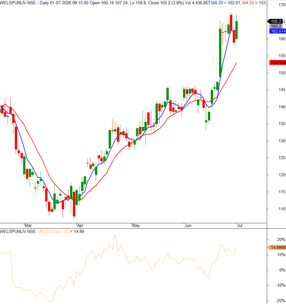The height and width of the screenshot is (304, 286).
Task: Click the 110 level on price axis
Action: [282, 209]
